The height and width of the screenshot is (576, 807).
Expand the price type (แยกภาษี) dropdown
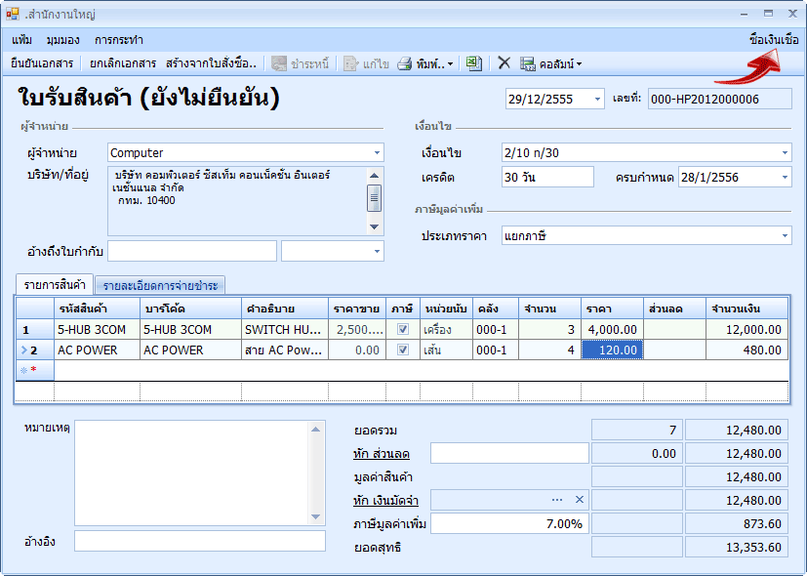tap(785, 236)
